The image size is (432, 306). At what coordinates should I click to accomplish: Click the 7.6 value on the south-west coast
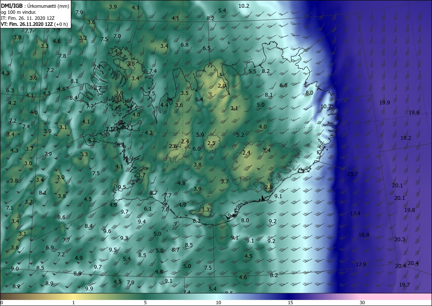[x=165, y=210]
